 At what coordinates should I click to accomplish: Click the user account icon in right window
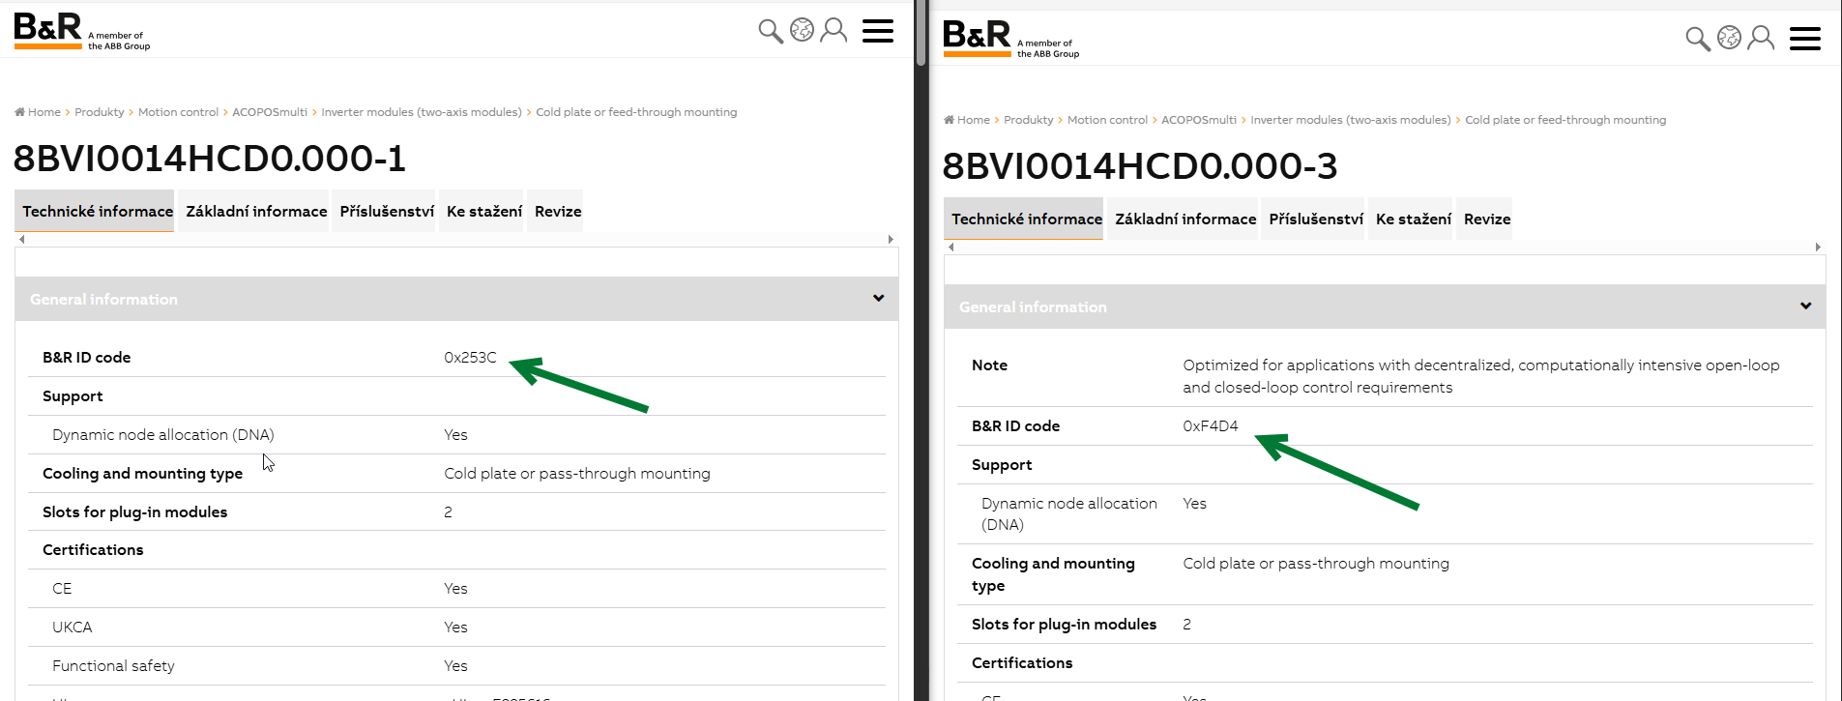(1761, 38)
